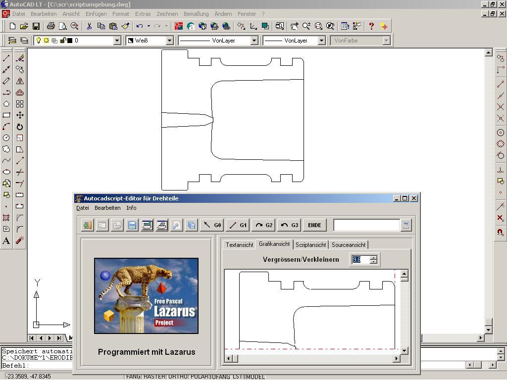507x380 pixels.
Task: Open the first VonLayer linetype dropdown
Action: coord(254,41)
